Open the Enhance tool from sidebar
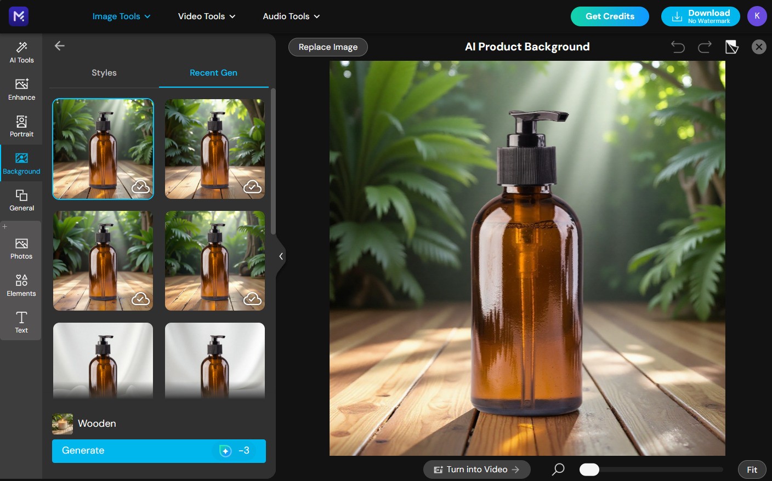The image size is (772, 481). click(x=21, y=89)
